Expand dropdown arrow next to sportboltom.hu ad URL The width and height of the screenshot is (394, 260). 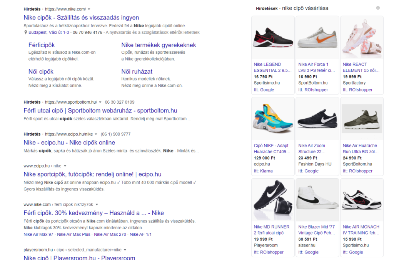click(x=100, y=102)
